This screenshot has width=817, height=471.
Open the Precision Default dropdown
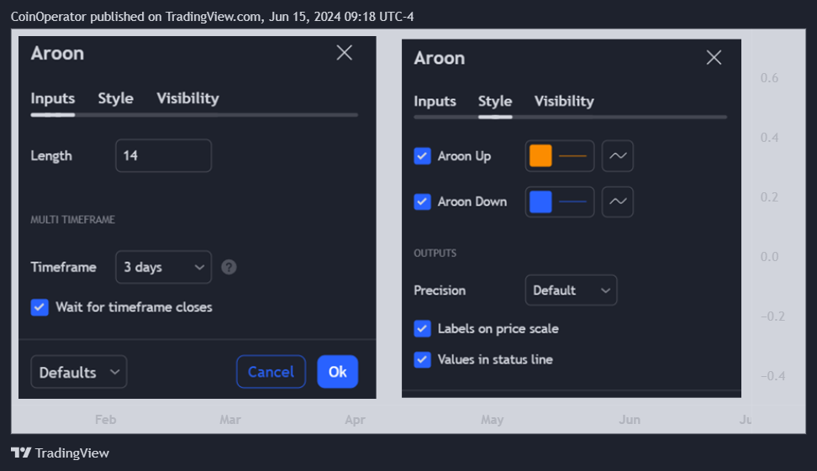tap(571, 290)
